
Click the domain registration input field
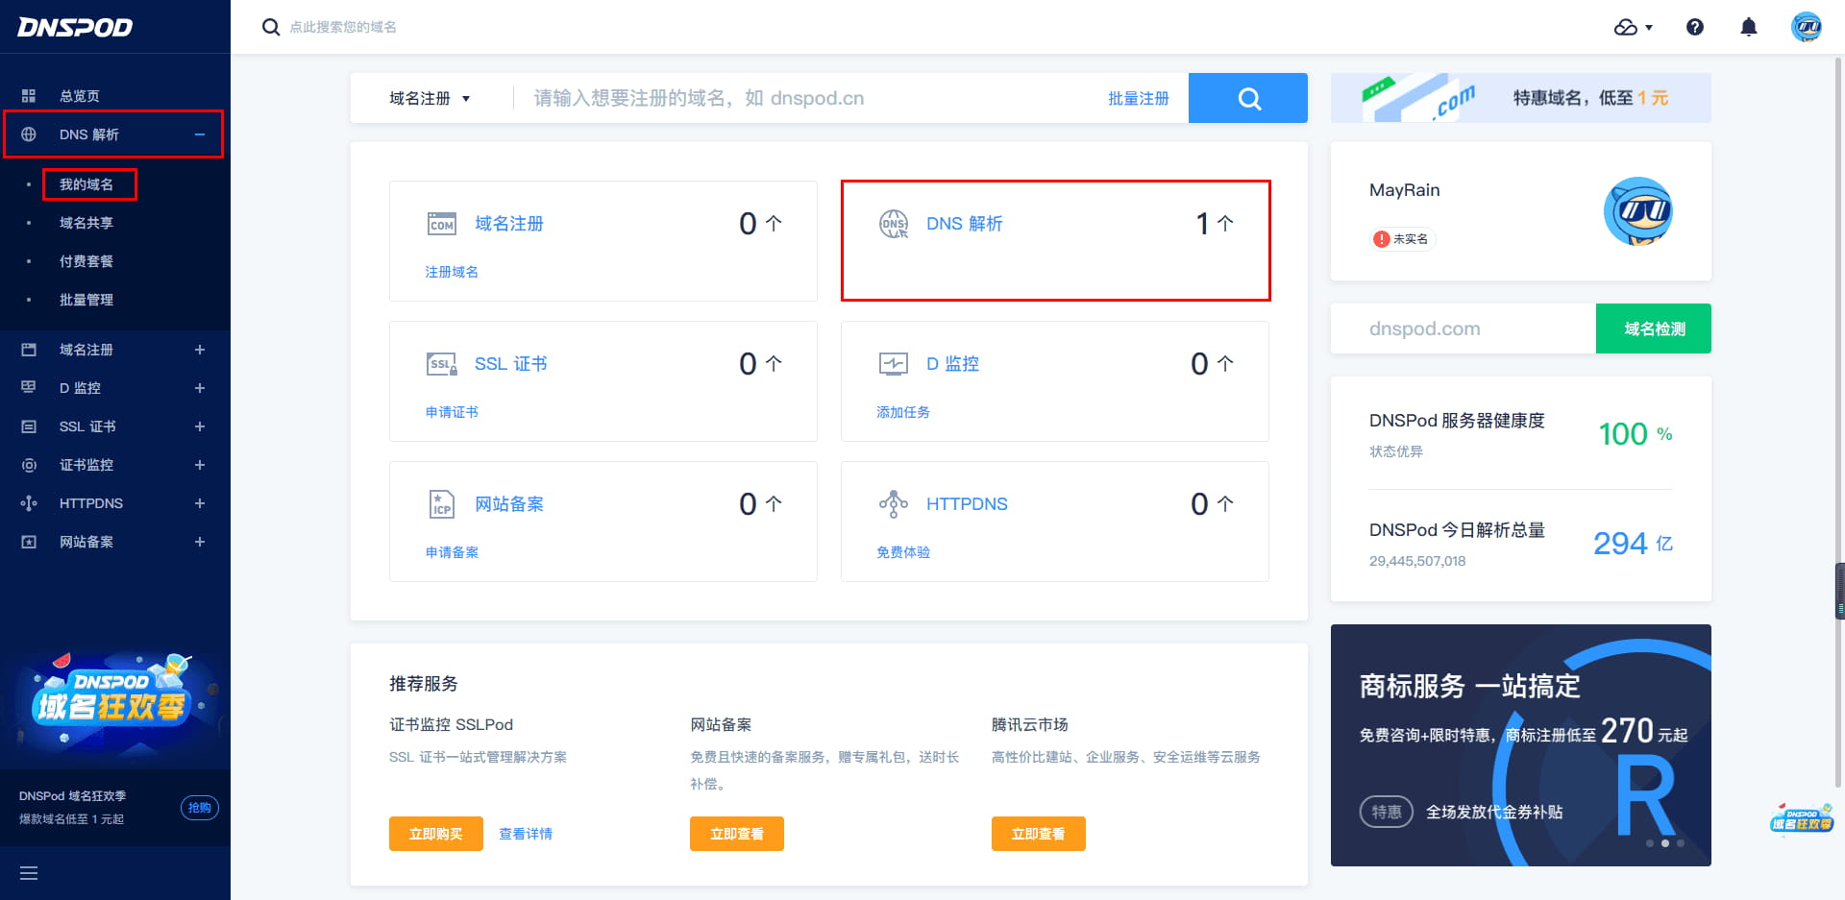point(807,98)
